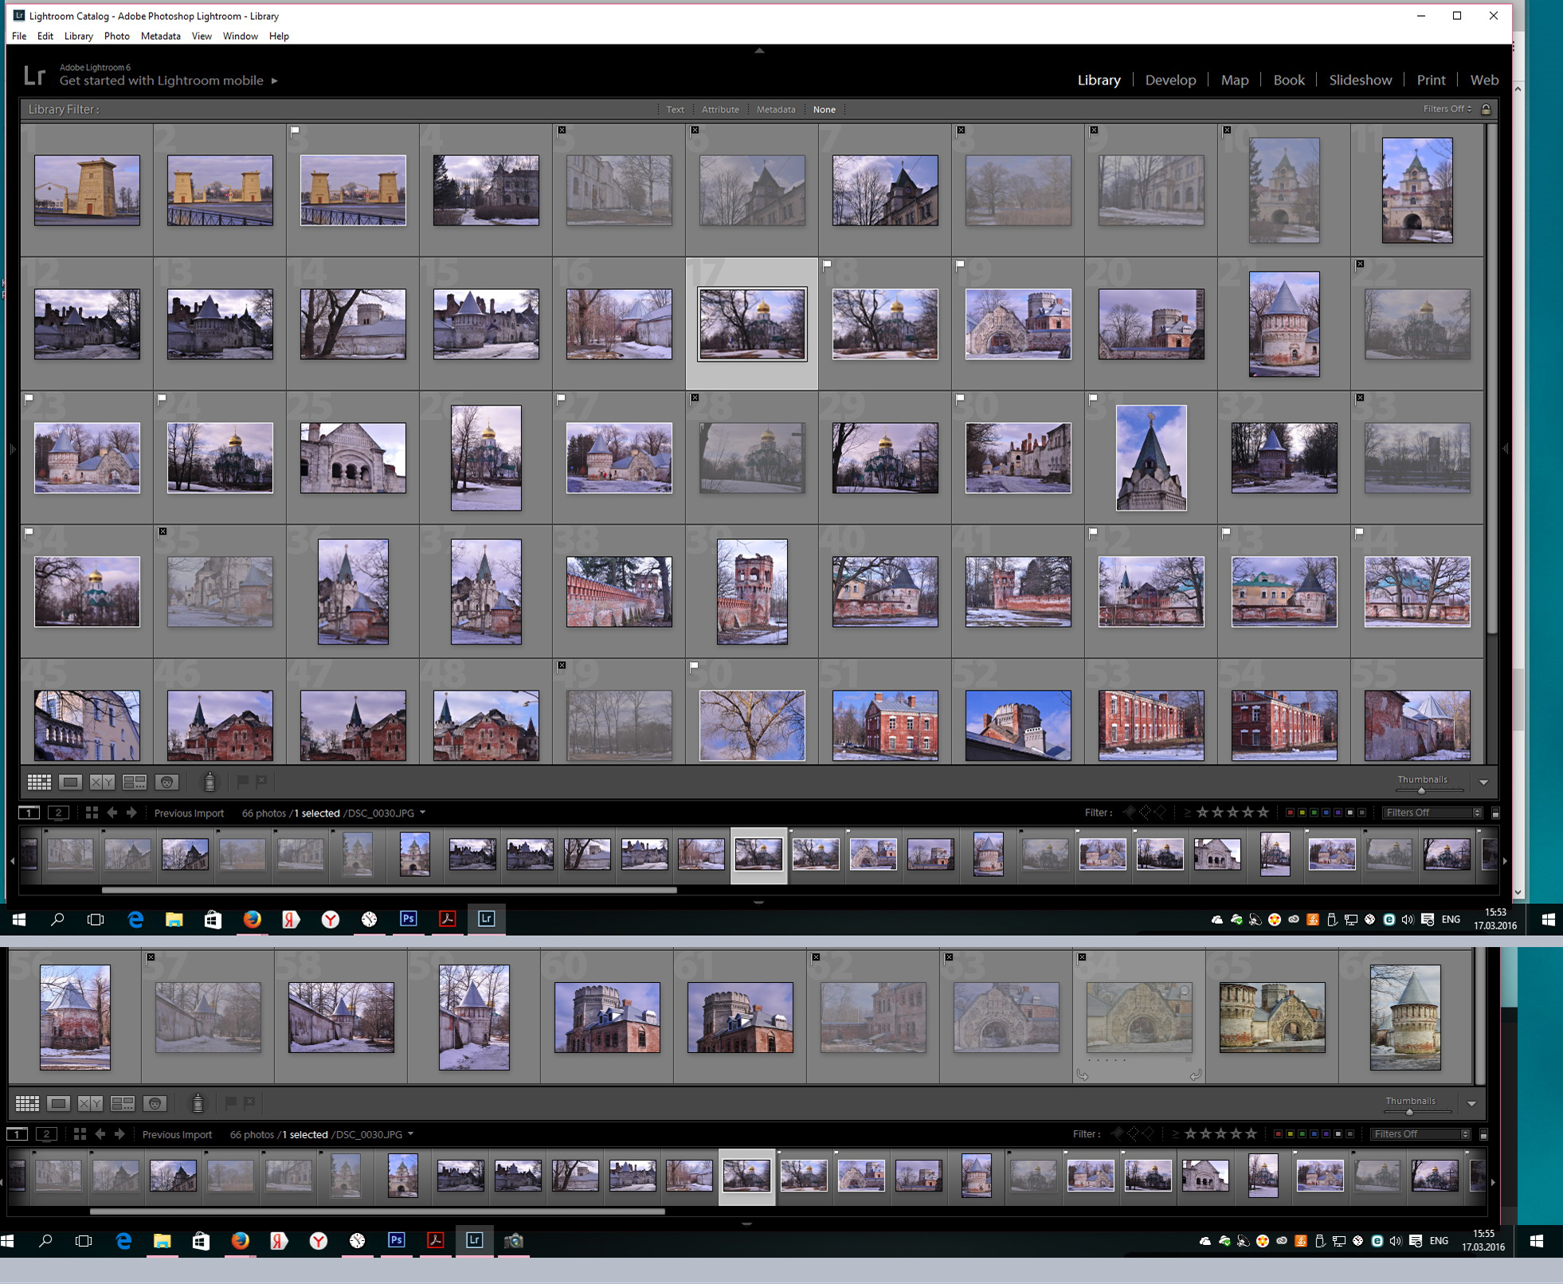This screenshot has width=1563, height=1284.
Task: Open toolbar content triangle beside the upper Thumbnails slider
Action: [x=1483, y=782]
